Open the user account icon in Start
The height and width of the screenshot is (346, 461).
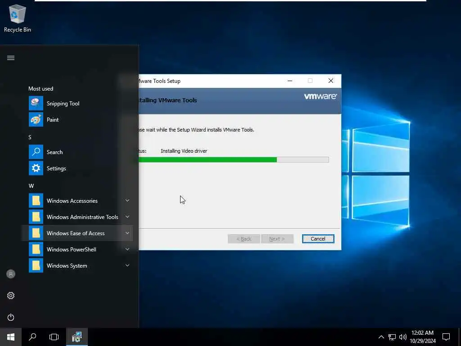[11, 274]
